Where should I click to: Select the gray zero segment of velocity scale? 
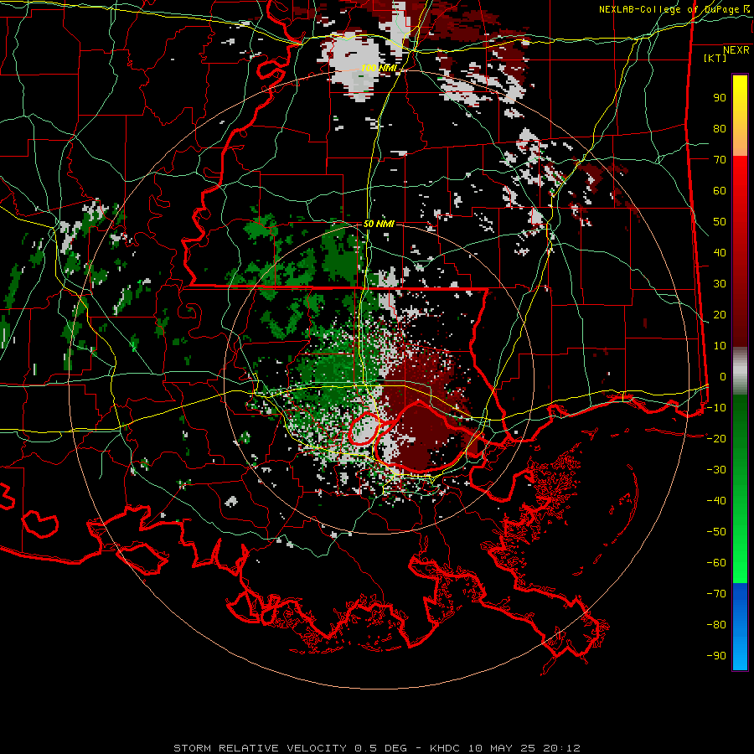(740, 370)
